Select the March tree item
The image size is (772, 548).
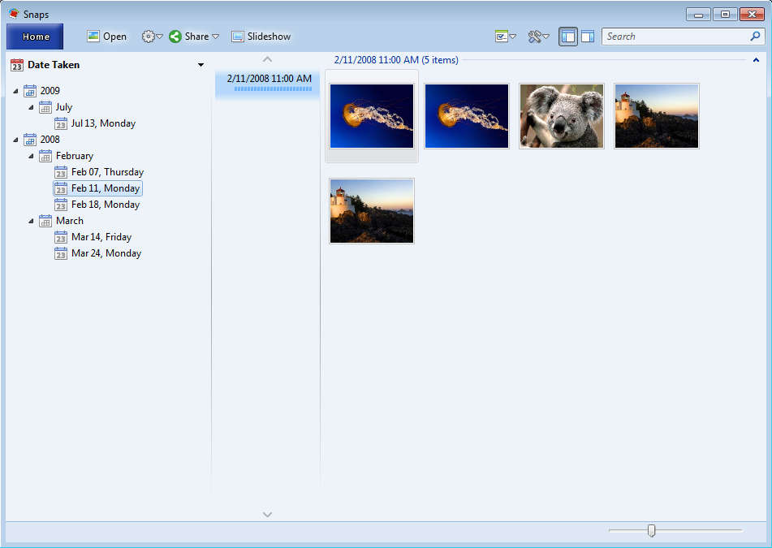click(x=70, y=221)
